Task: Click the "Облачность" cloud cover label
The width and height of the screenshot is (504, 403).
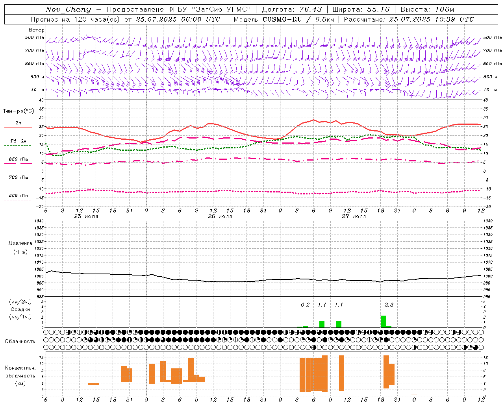Action: [20, 341]
